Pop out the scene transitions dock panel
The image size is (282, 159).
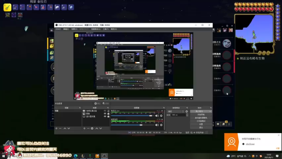click(187, 108)
